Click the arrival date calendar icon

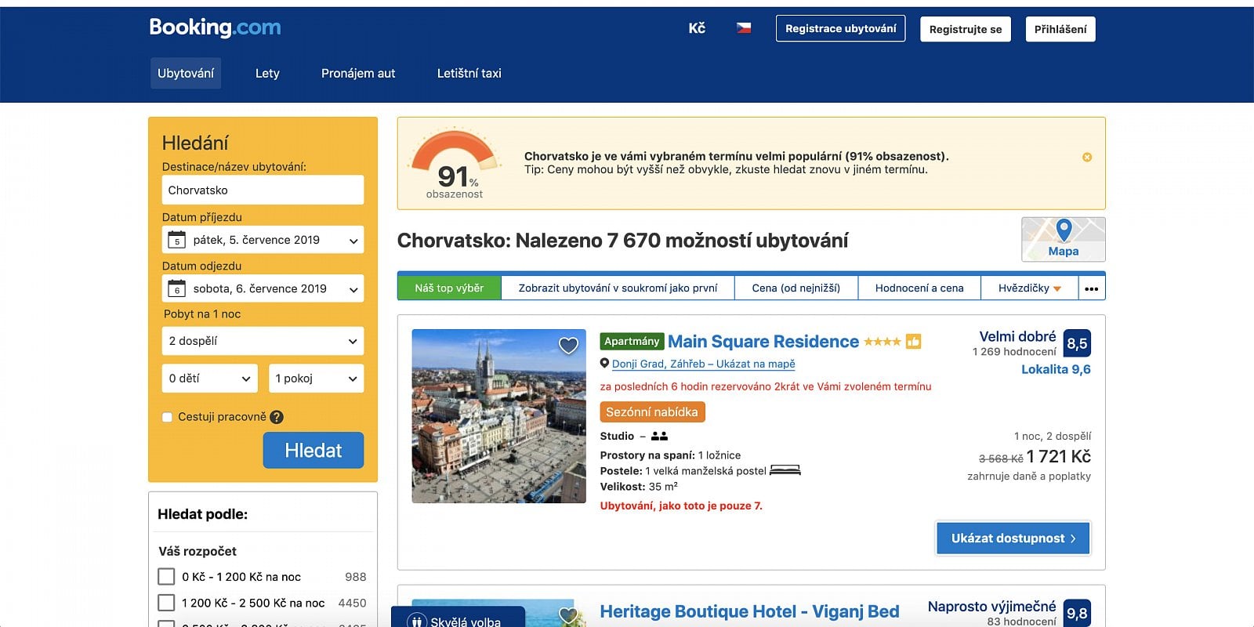177,240
